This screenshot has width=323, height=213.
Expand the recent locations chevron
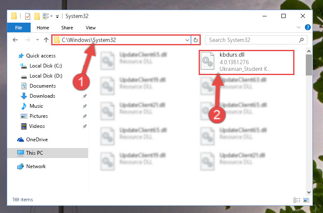[x=37, y=40]
